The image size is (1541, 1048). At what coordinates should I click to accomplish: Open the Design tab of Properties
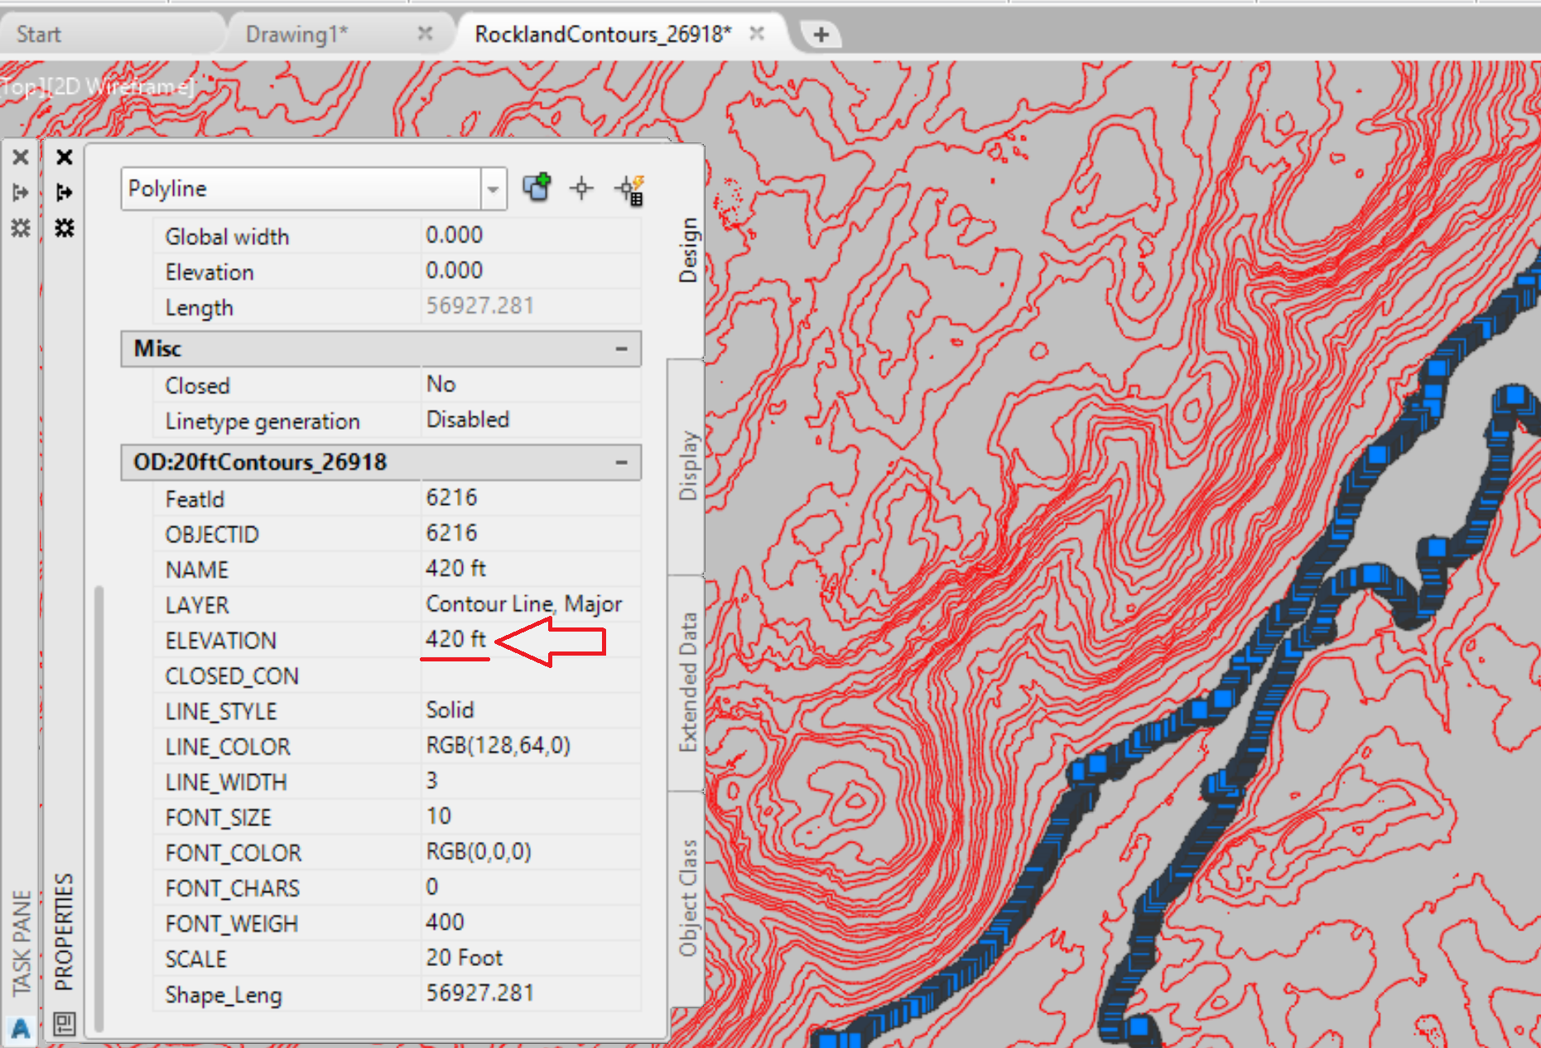pos(687,251)
